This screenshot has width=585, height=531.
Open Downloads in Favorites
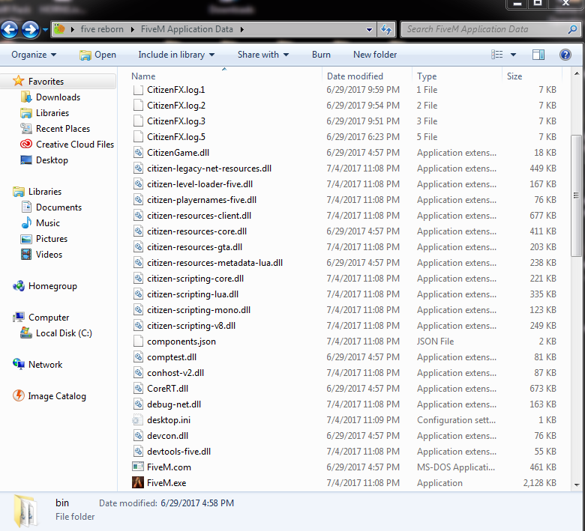[x=58, y=97]
